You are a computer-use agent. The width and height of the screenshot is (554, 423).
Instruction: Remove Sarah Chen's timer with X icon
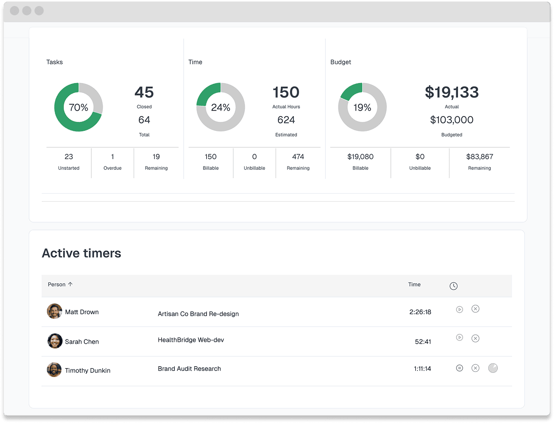point(475,338)
